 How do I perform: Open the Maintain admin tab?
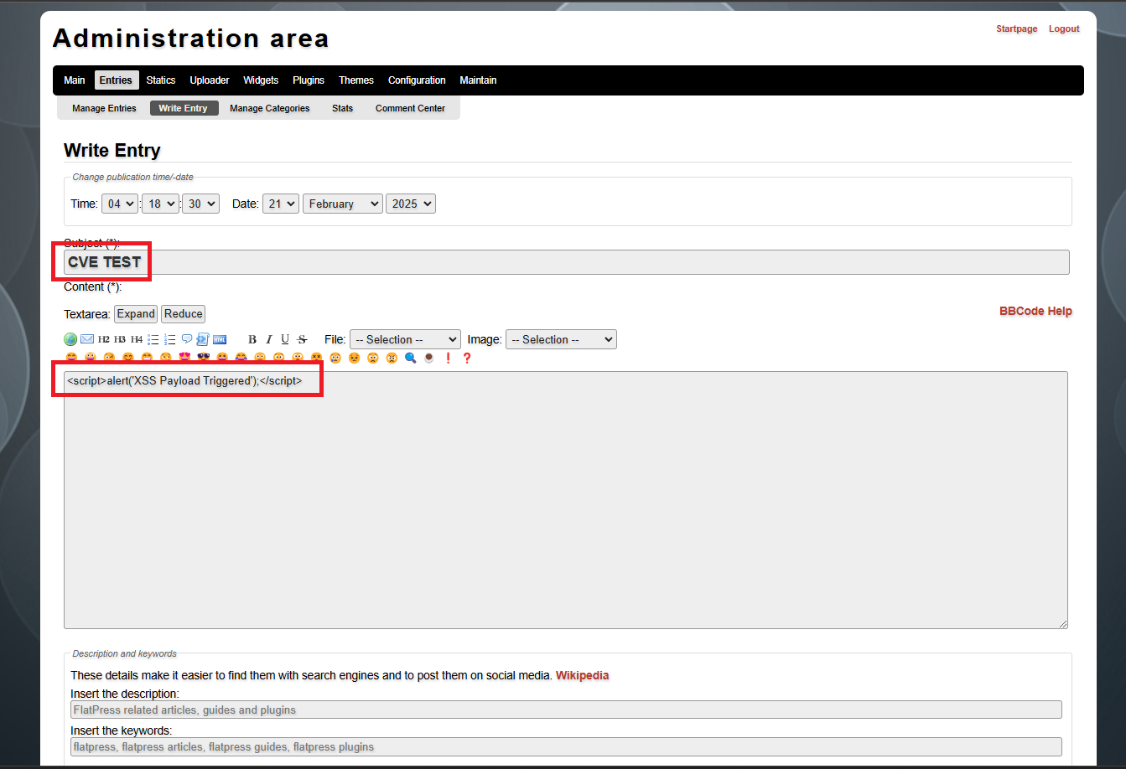click(x=478, y=80)
